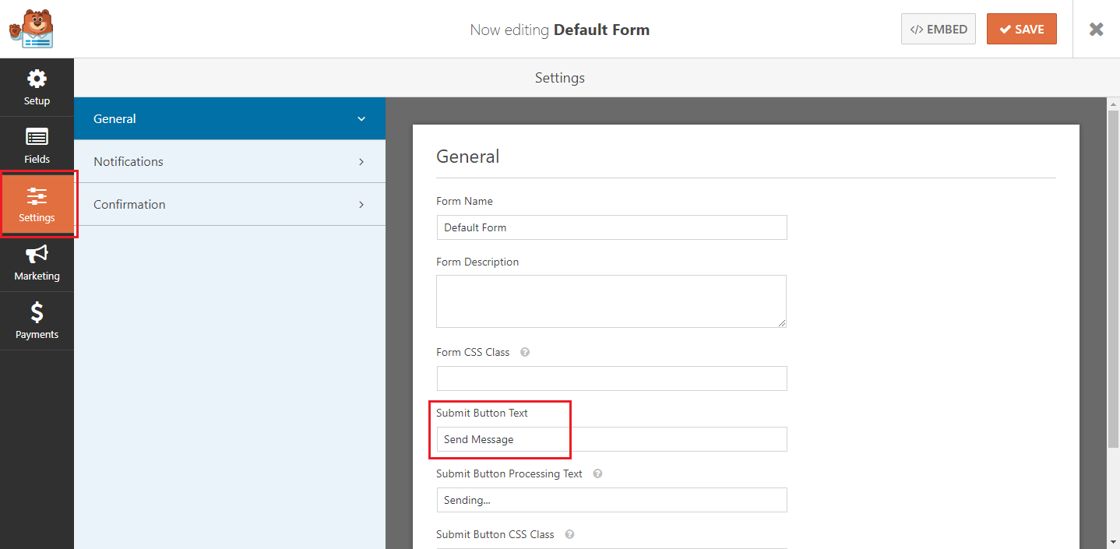The image size is (1120, 549).
Task: Open the Marketing megaphone panel
Action: coord(37,262)
